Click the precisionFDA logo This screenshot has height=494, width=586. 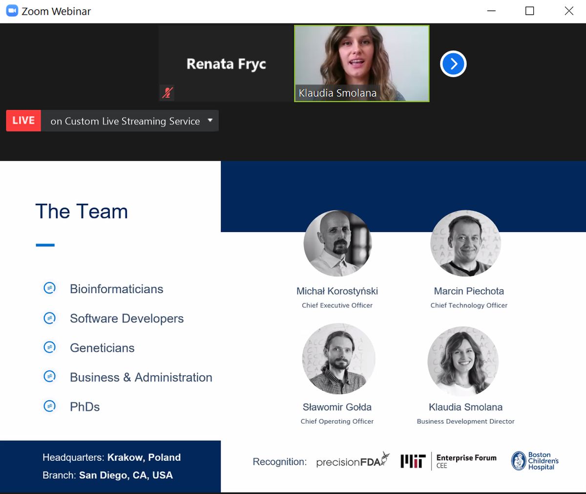click(353, 460)
